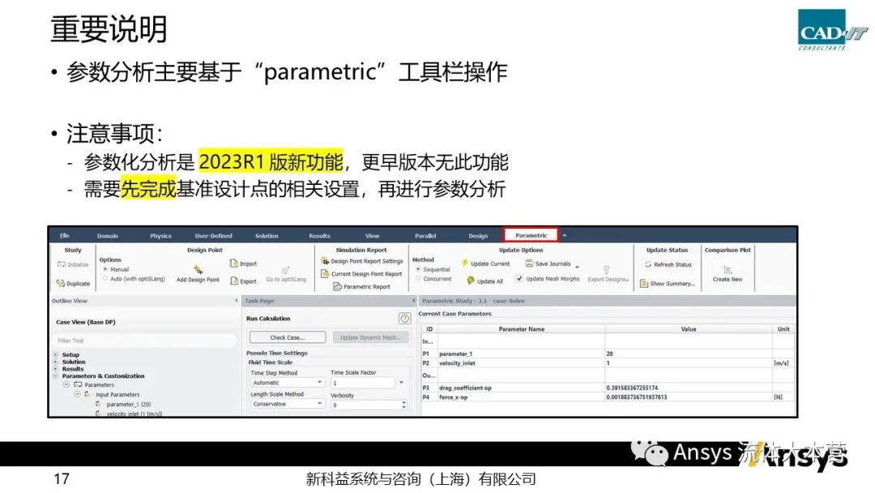875x493 pixels.
Task: Open the File menu tab
Action: [x=65, y=236]
